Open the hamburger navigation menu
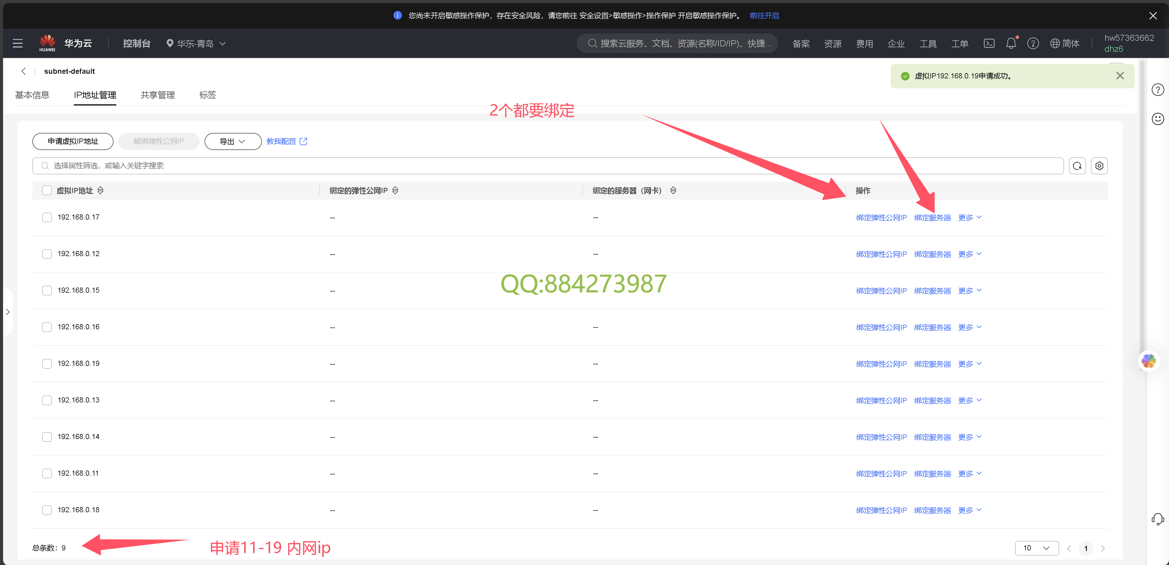Image resolution: width=1169 pixels, height=565 pixels. click(18, 44)
